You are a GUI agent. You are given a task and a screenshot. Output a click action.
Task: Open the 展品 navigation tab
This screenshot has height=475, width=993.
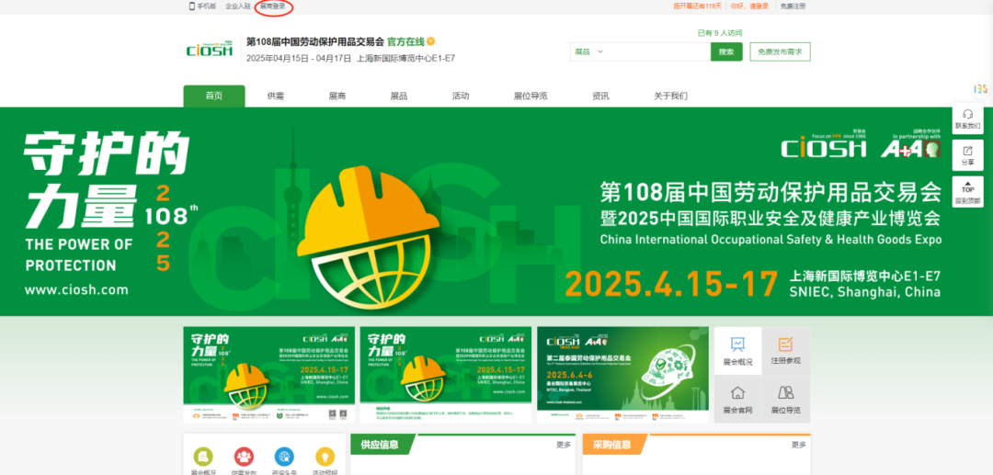[x=399, y=96]
